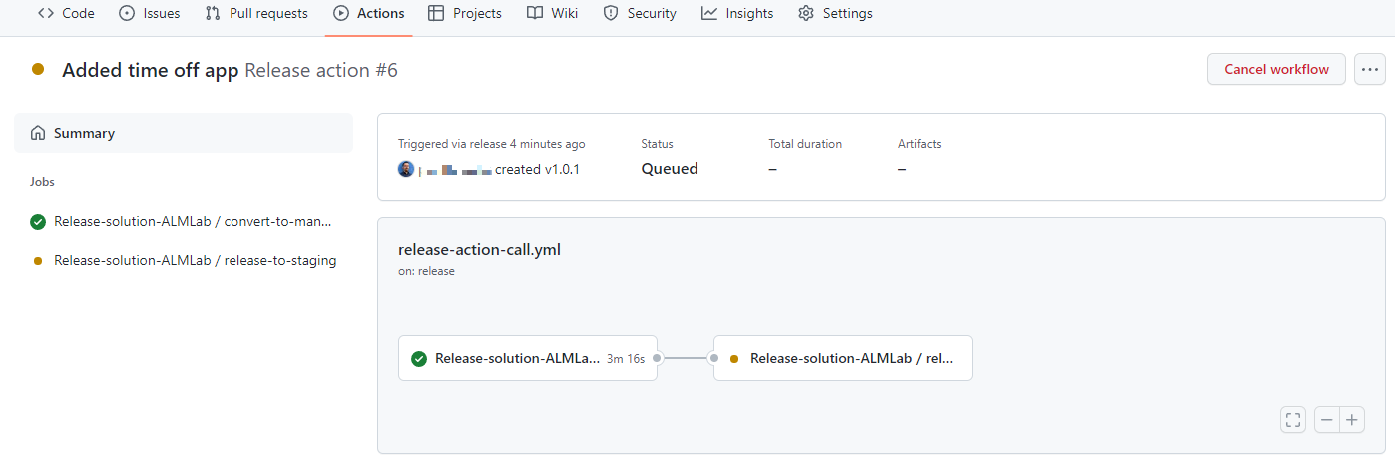Click the v1.0.1 release reference
1395x461 pixels.
(x=562, y=169)
